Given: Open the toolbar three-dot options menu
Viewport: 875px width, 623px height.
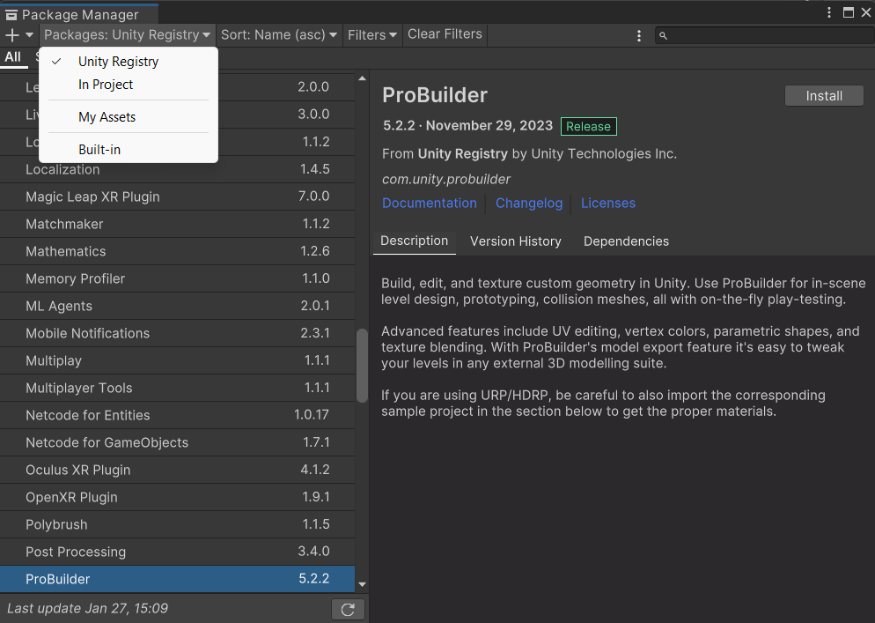Looking at the screenshot, I should tap(639, 36).
